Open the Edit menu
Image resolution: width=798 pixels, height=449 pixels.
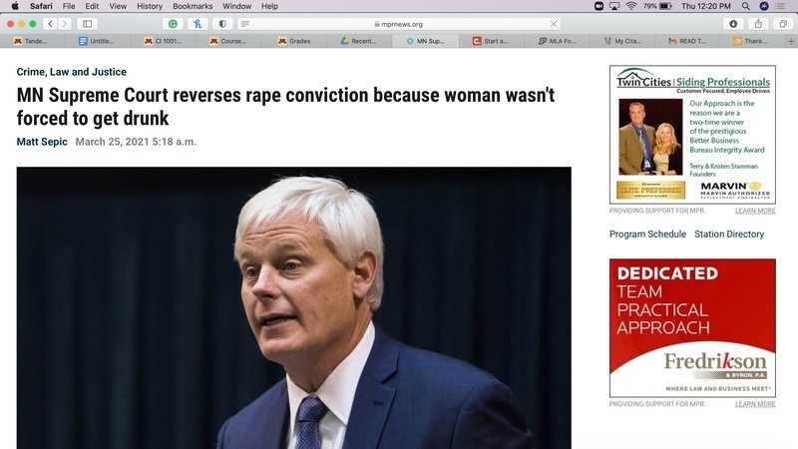click(92, 6)
